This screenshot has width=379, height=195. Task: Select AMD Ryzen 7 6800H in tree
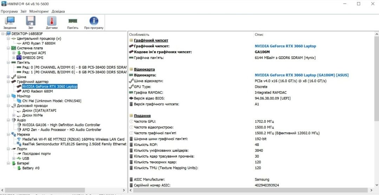[39, 43]
